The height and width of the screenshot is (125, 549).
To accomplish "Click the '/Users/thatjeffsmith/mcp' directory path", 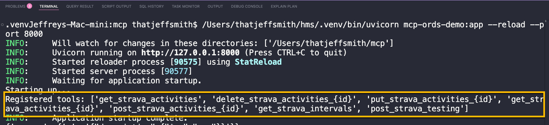I will 329,43.
